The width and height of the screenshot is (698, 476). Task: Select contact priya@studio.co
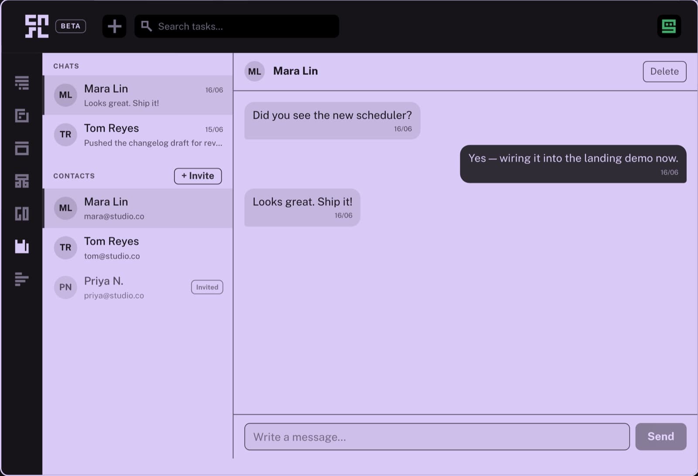(138, 287)
